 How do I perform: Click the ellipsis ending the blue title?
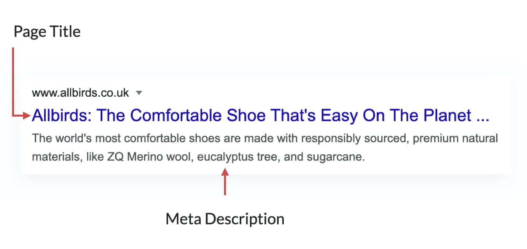point(483,116)
